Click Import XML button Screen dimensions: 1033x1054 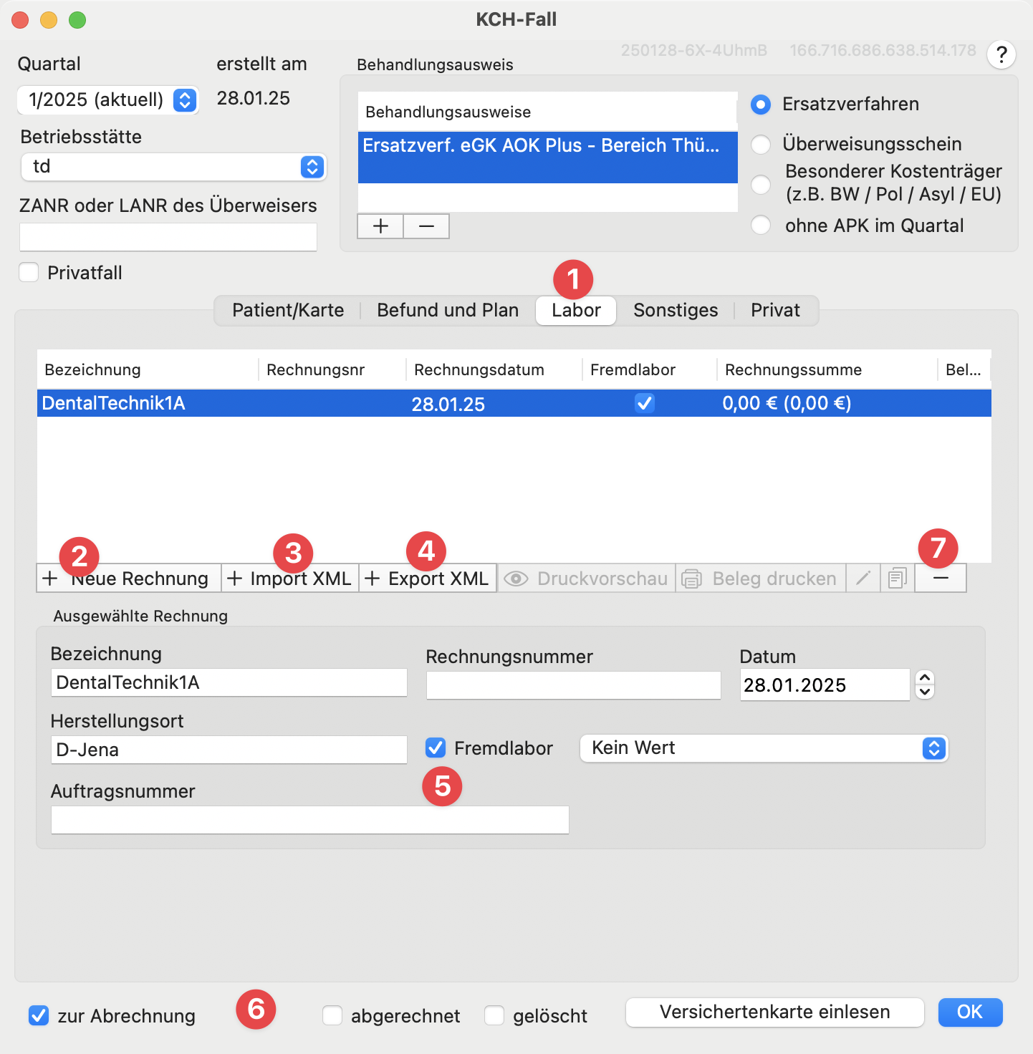tap(289, 578)
